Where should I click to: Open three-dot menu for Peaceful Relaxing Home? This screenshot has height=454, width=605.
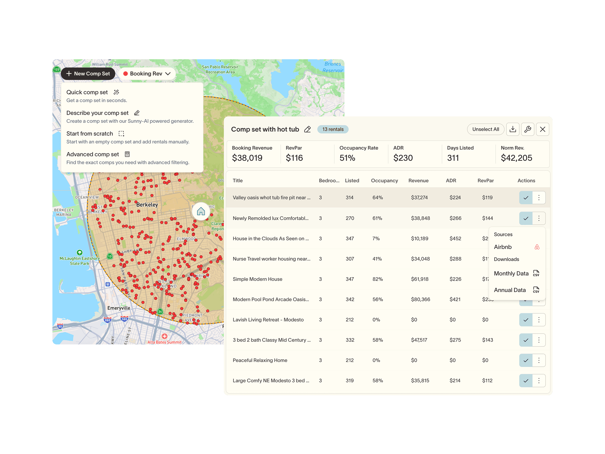(x=539, y=360)
